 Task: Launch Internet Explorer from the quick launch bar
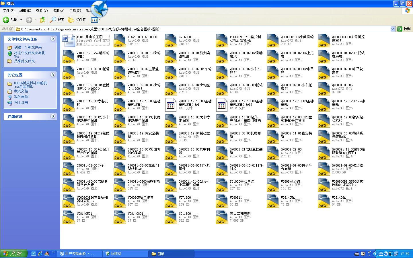(40, 254)
